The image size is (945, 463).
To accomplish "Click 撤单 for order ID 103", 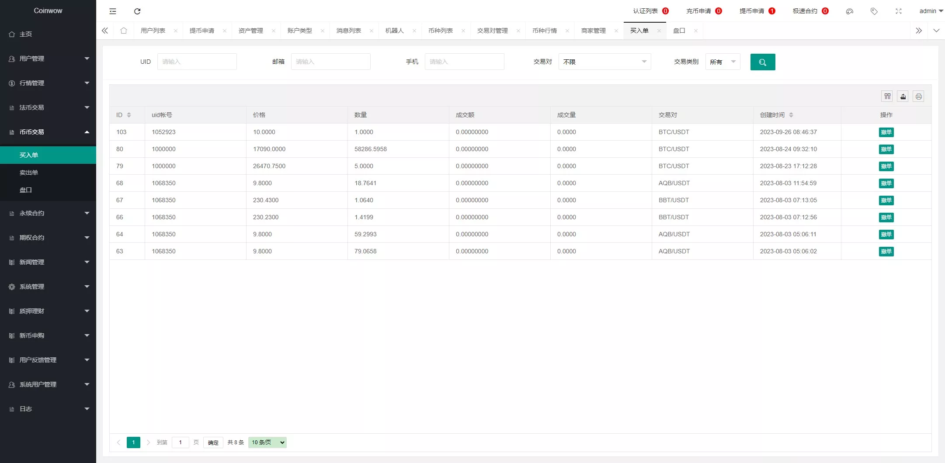I will click(886, 132).
